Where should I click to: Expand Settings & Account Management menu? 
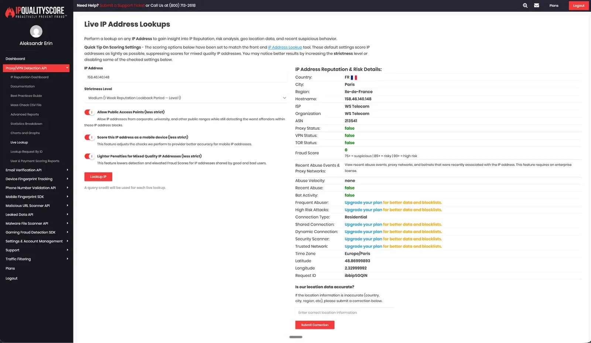[37, 241]
